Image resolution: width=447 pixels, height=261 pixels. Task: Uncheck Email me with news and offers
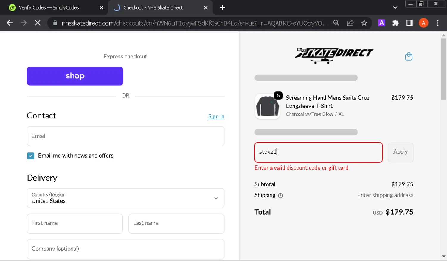click(31, 156)
